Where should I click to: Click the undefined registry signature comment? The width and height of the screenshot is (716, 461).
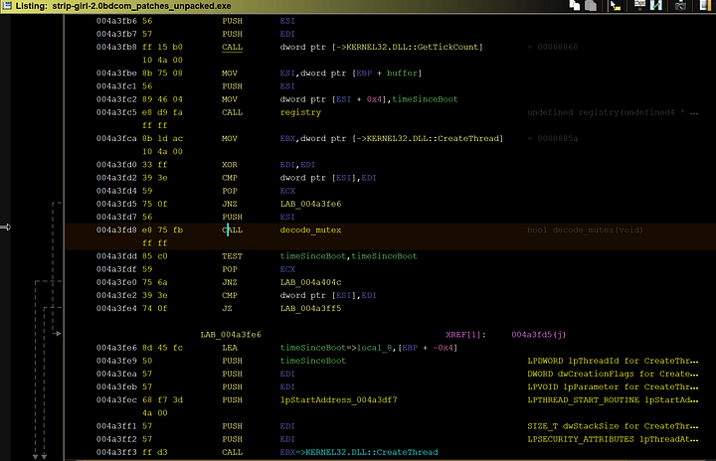613,112
